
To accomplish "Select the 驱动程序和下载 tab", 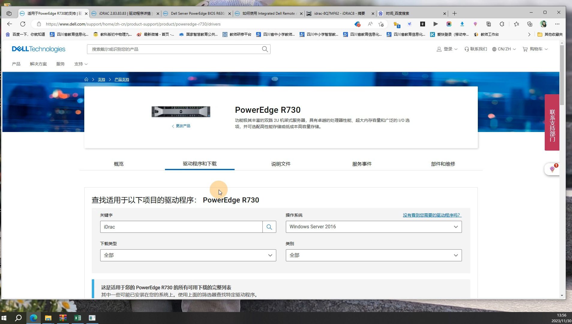I will [199, 164].
